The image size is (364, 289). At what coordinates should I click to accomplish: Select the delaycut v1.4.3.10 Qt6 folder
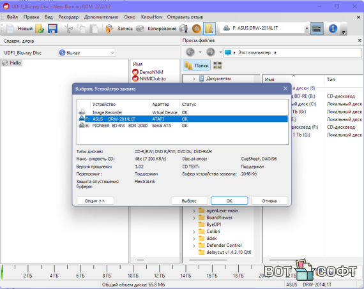tap(225, 252)
